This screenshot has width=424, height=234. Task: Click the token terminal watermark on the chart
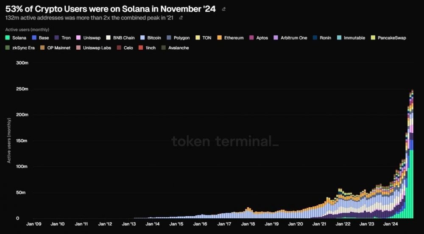coord(225,141)
